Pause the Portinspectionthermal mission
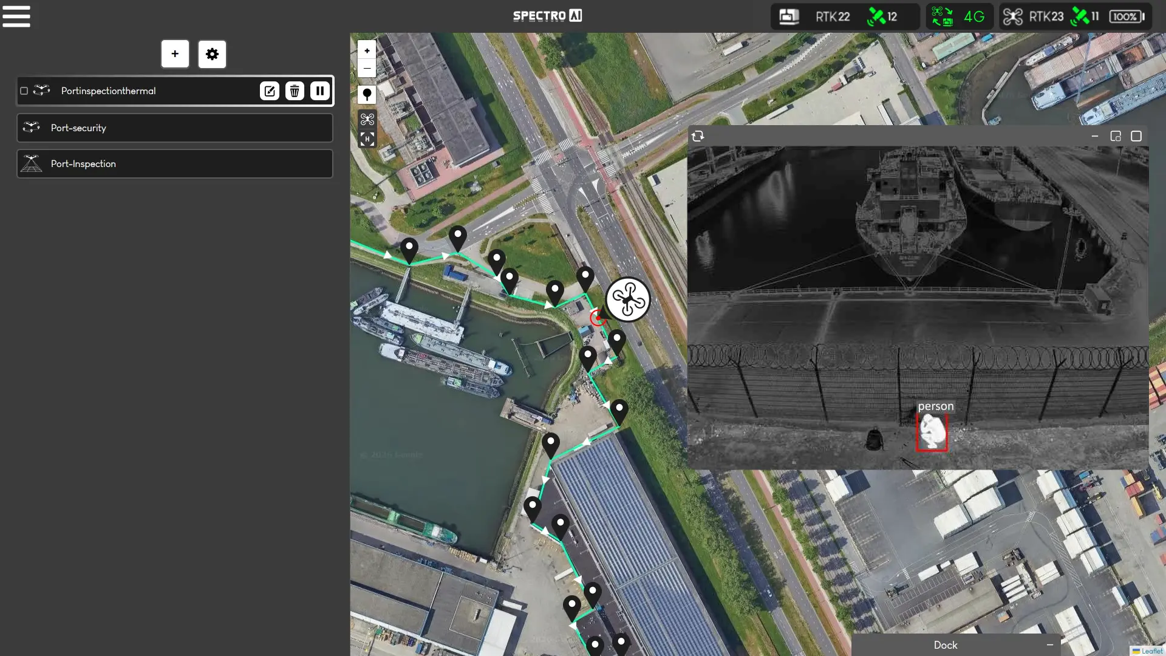The image size is (1166, 656). (320, 91)
